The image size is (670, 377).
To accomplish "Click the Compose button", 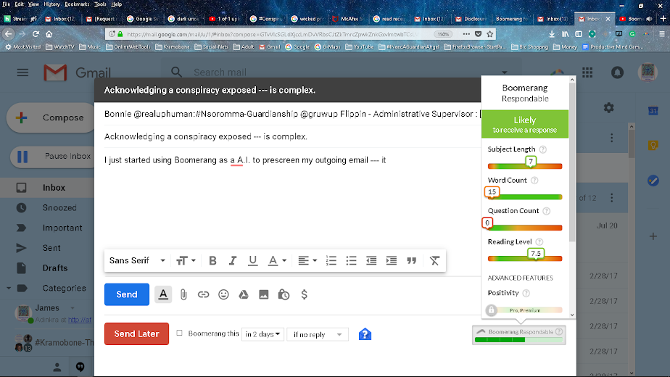I will [51, 117].
